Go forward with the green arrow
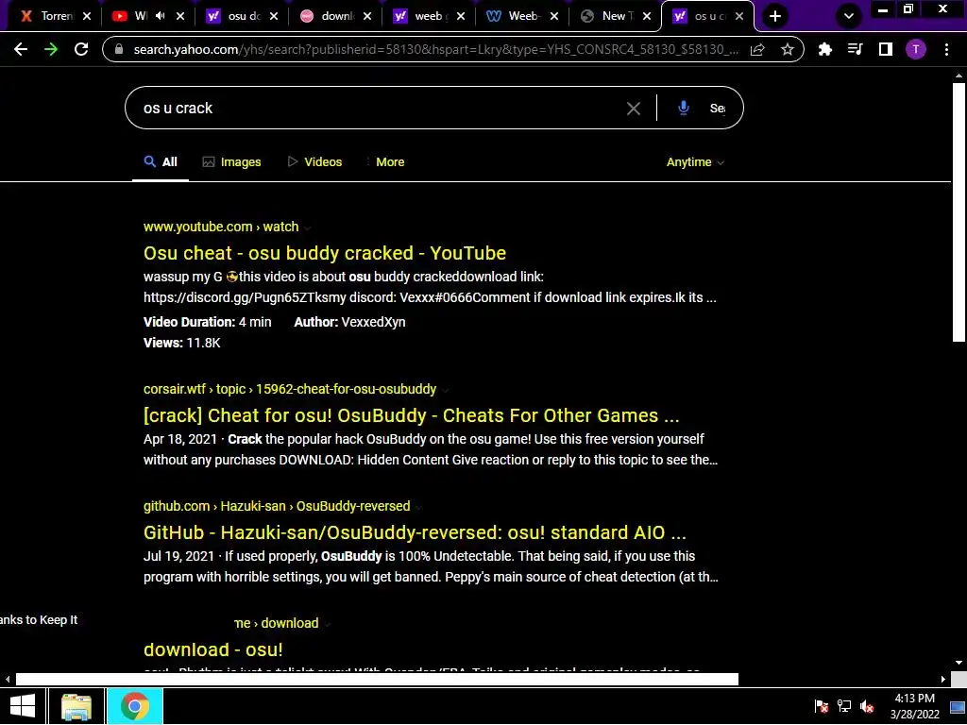This screenshot has height=725, width=967. click(51, 49)
